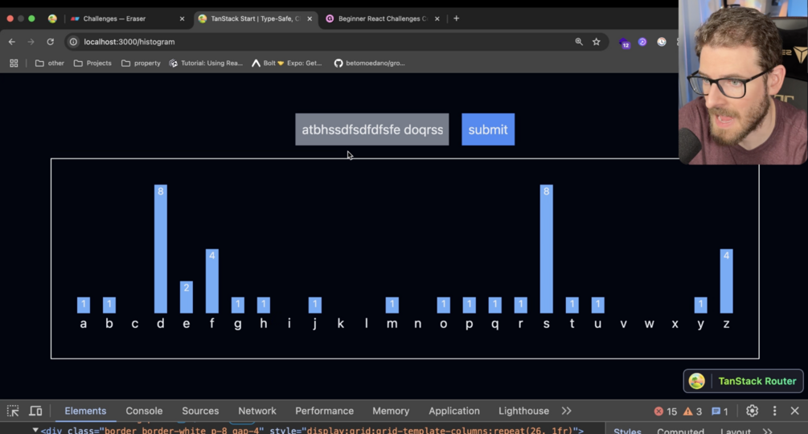
Task: Click the browser reload icon
Action: (50, 42)
